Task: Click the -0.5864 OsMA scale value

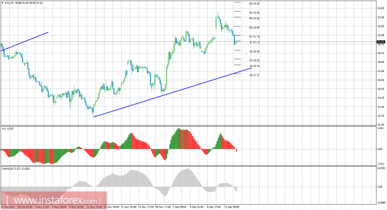Action: tap(381, 202)
